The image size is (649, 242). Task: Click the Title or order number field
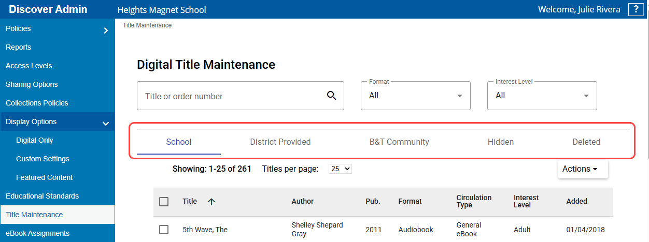pos(241,96)
